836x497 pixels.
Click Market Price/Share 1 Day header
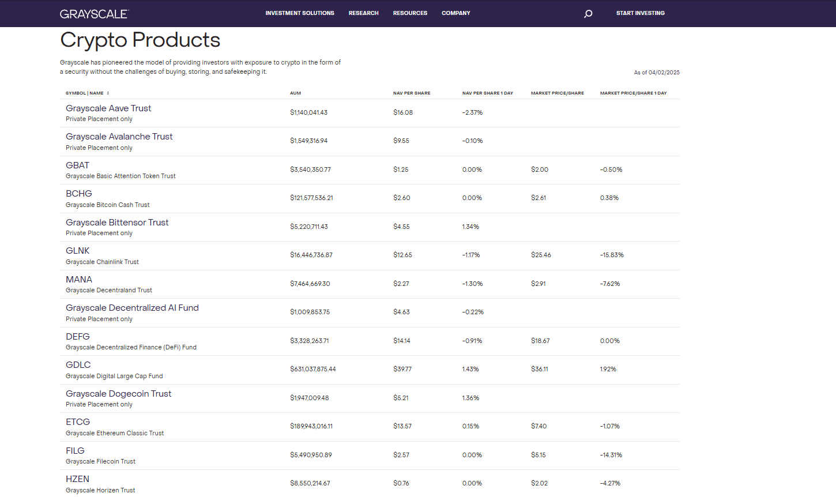(633, 93)
